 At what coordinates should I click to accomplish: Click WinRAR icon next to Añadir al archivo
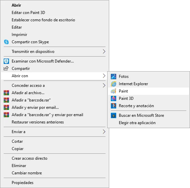(6, 93)
